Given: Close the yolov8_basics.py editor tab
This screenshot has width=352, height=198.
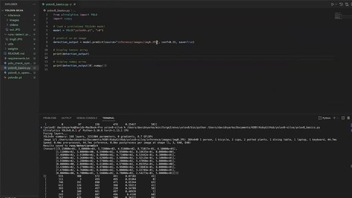Looking at the screenshot, I should (x=75, y=4).
